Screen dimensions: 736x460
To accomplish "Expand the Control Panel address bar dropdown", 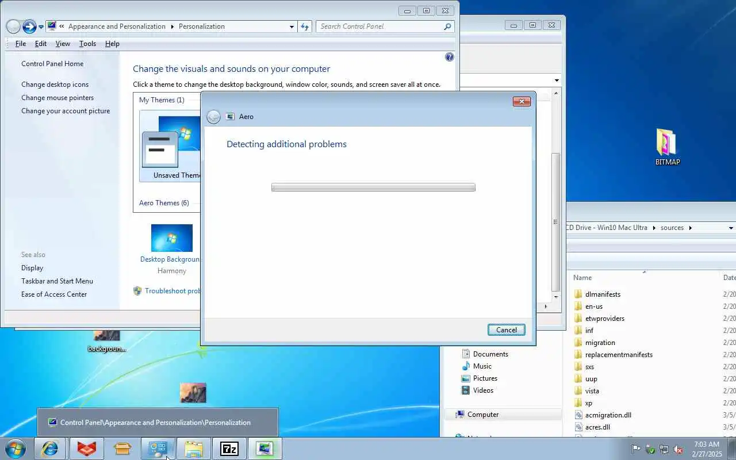I will tap(292, 26).
